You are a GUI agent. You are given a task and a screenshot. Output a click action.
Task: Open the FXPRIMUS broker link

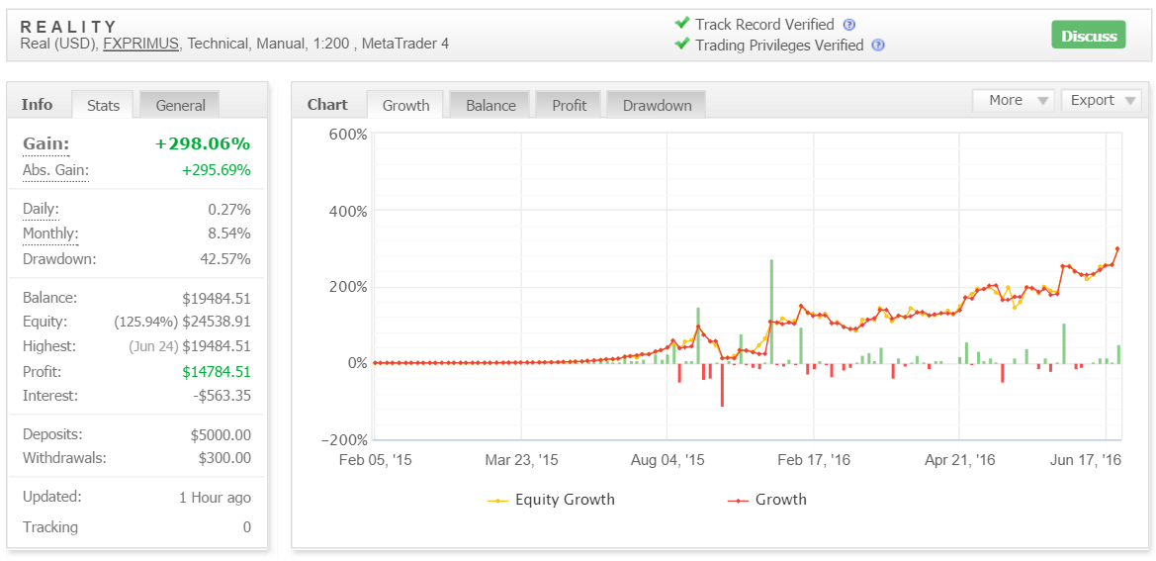click(x=140, y=44)
